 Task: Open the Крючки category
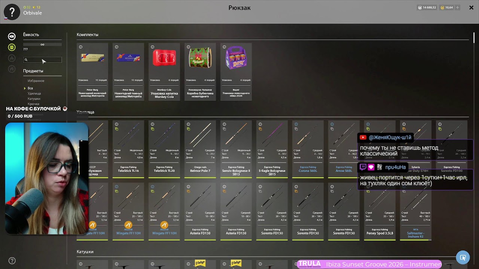(33, 104)
